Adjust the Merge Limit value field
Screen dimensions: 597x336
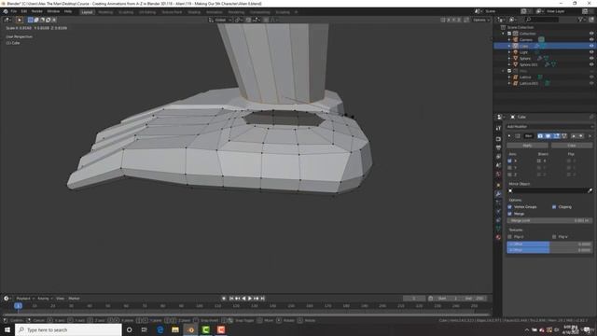[549, 220]
